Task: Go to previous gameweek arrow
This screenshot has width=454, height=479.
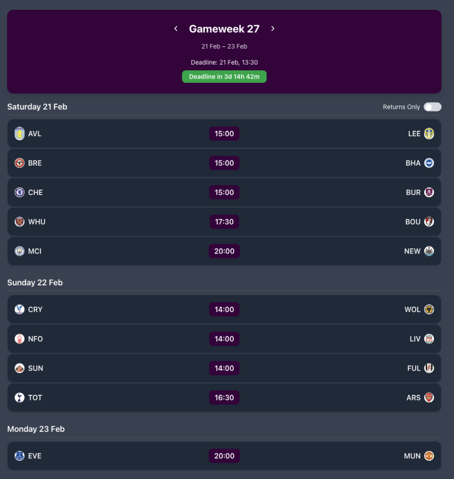Action: [x=176, y=29]
